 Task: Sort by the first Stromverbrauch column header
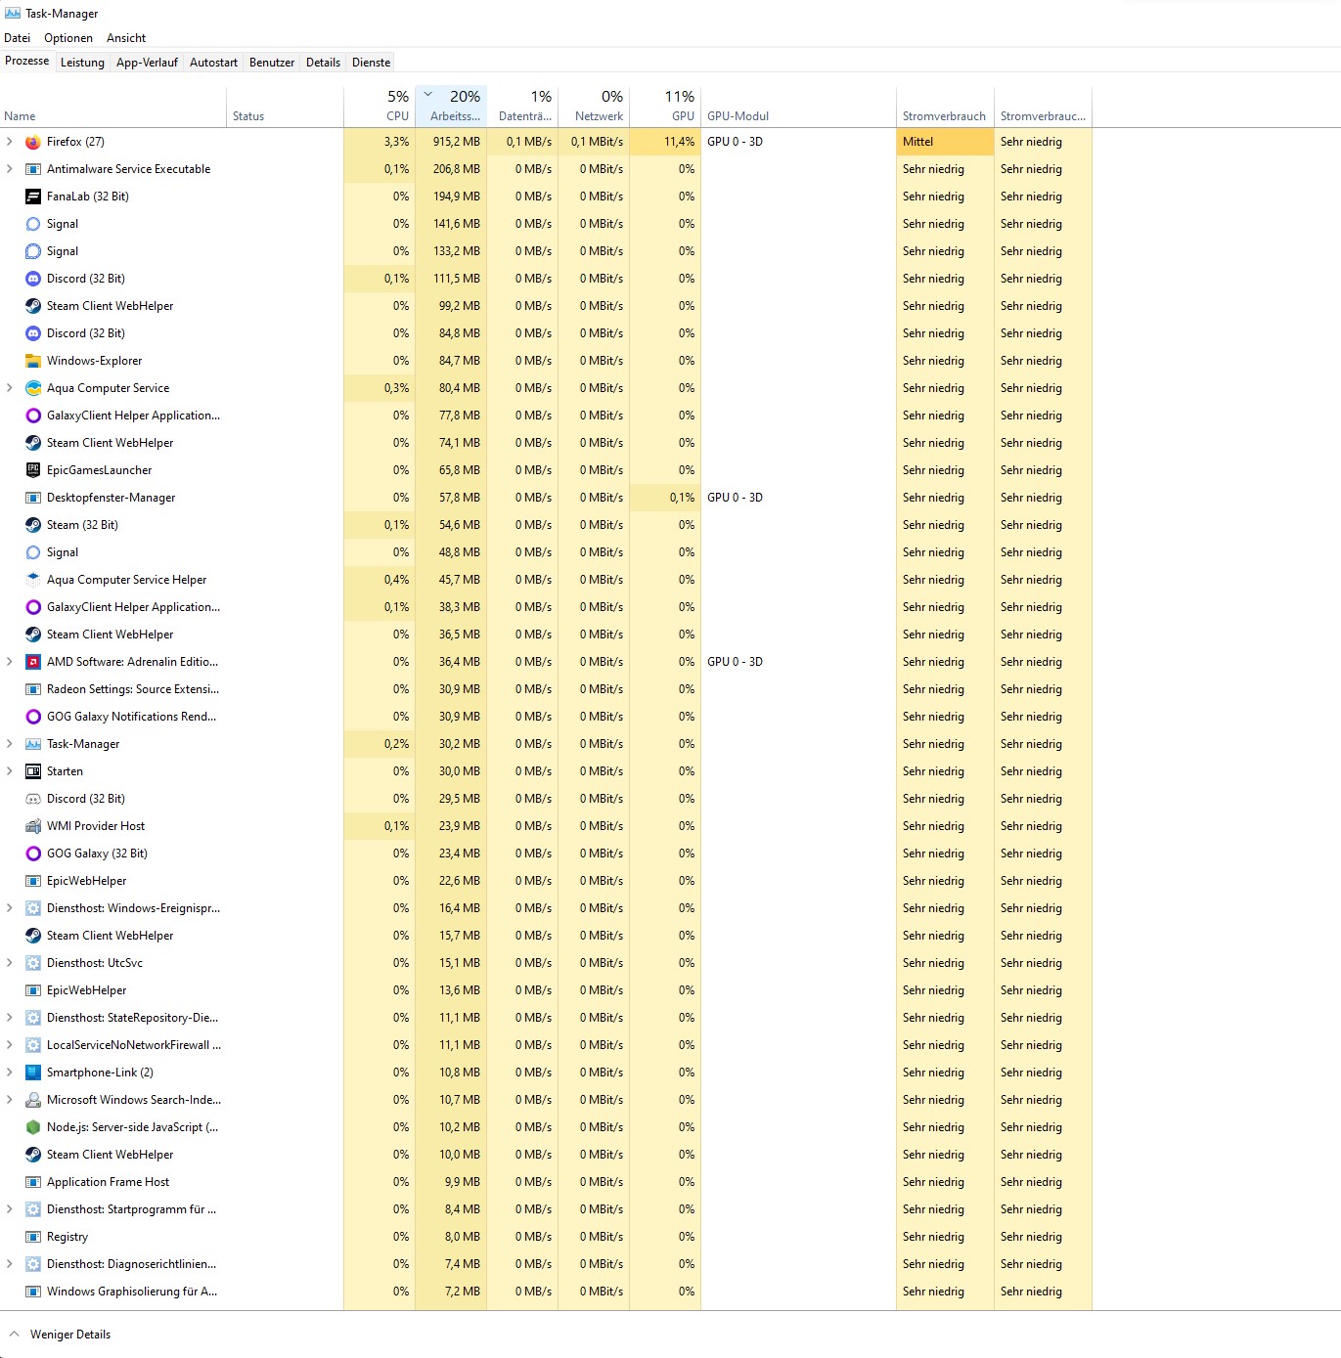[x=945, y=107]
